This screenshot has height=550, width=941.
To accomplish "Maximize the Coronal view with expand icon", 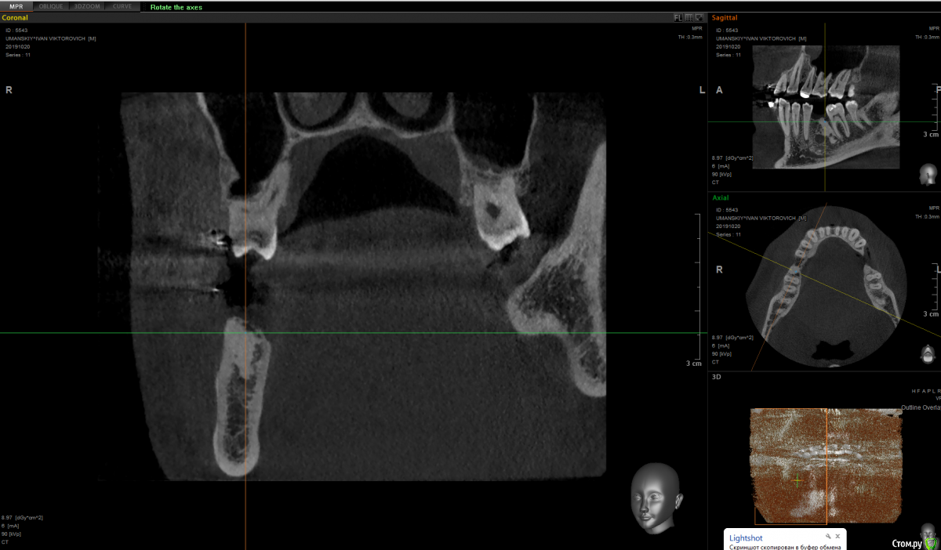I will pyautogui.click(x=698, y=17).
